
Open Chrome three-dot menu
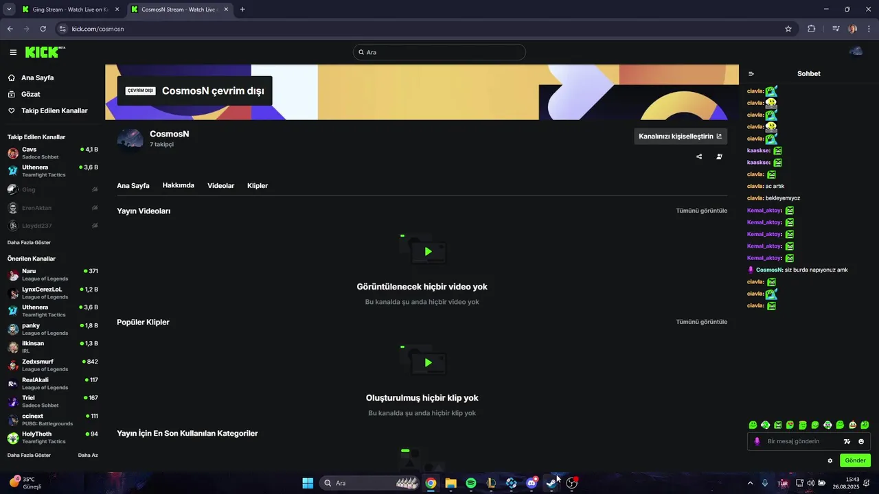(x=869, y=29)
